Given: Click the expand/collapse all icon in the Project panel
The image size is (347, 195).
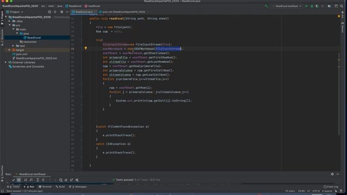Looking at the screenshot, I should coord(55,12).
